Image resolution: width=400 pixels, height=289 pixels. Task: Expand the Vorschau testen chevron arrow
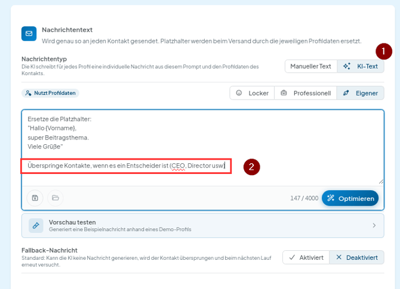click(x=374, y=225)
